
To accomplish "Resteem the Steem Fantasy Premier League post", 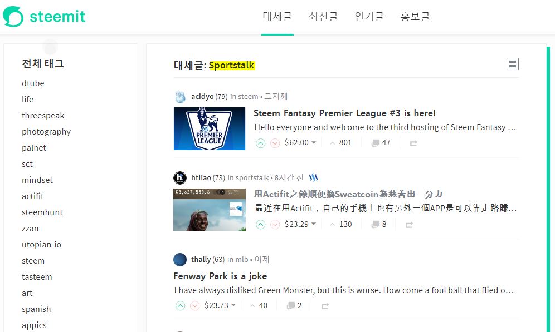I will click(x=413, y=143).
